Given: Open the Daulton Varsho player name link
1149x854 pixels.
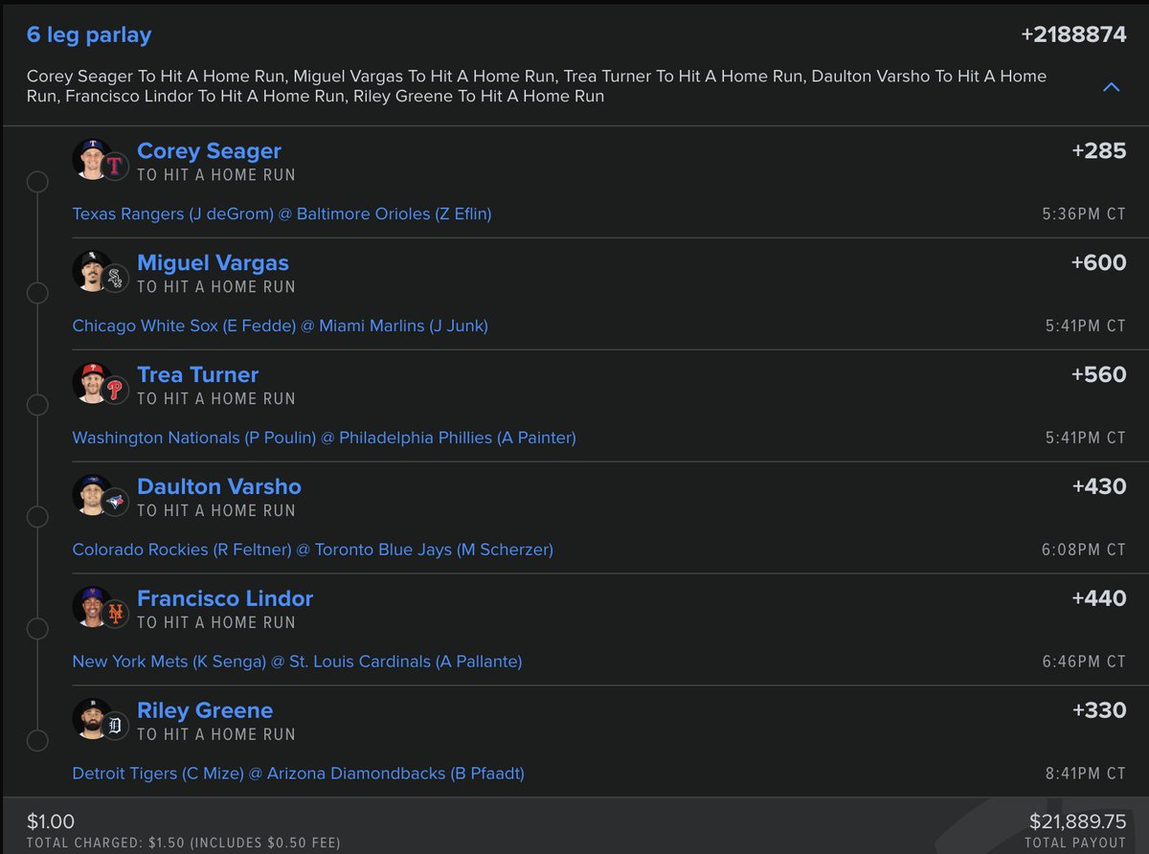Looking at the screenshot, I should 219,487.
